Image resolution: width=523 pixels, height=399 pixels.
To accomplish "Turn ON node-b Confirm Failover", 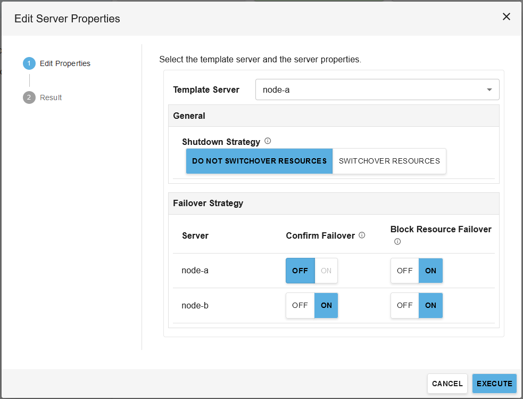I will (326, 305).
